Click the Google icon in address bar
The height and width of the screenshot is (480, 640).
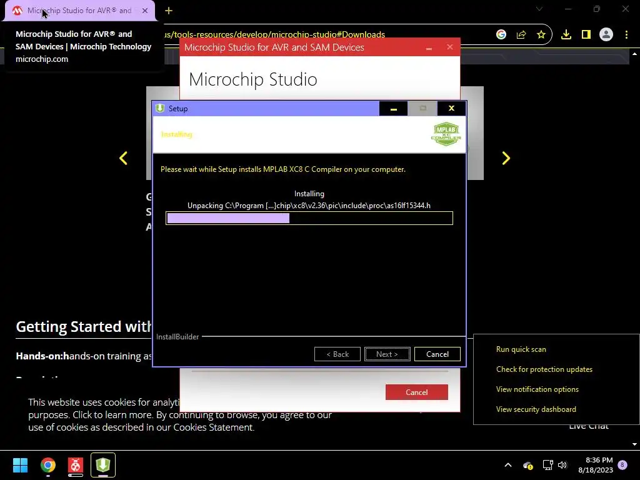click(501, 35)
